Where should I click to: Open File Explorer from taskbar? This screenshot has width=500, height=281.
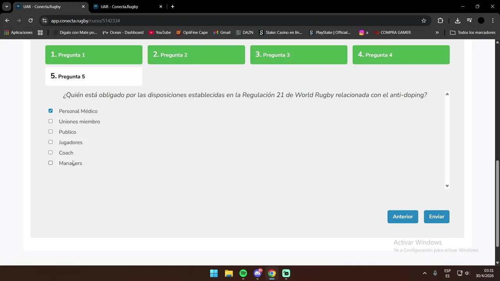229,273
